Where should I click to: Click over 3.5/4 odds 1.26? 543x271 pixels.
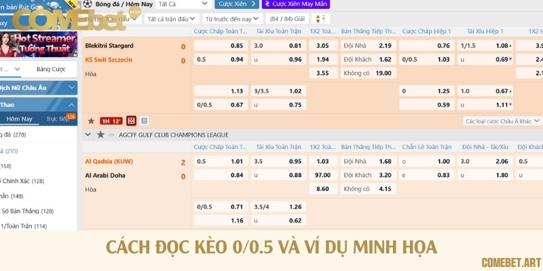click(279, 207)
